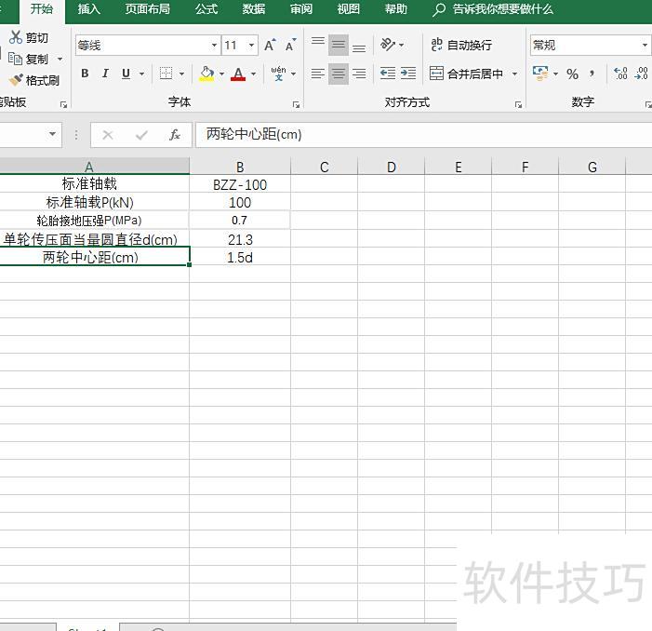Toggle Wrap Text (自动换行)
This screenshot has height=631, width=652.
tap(461, 45)
